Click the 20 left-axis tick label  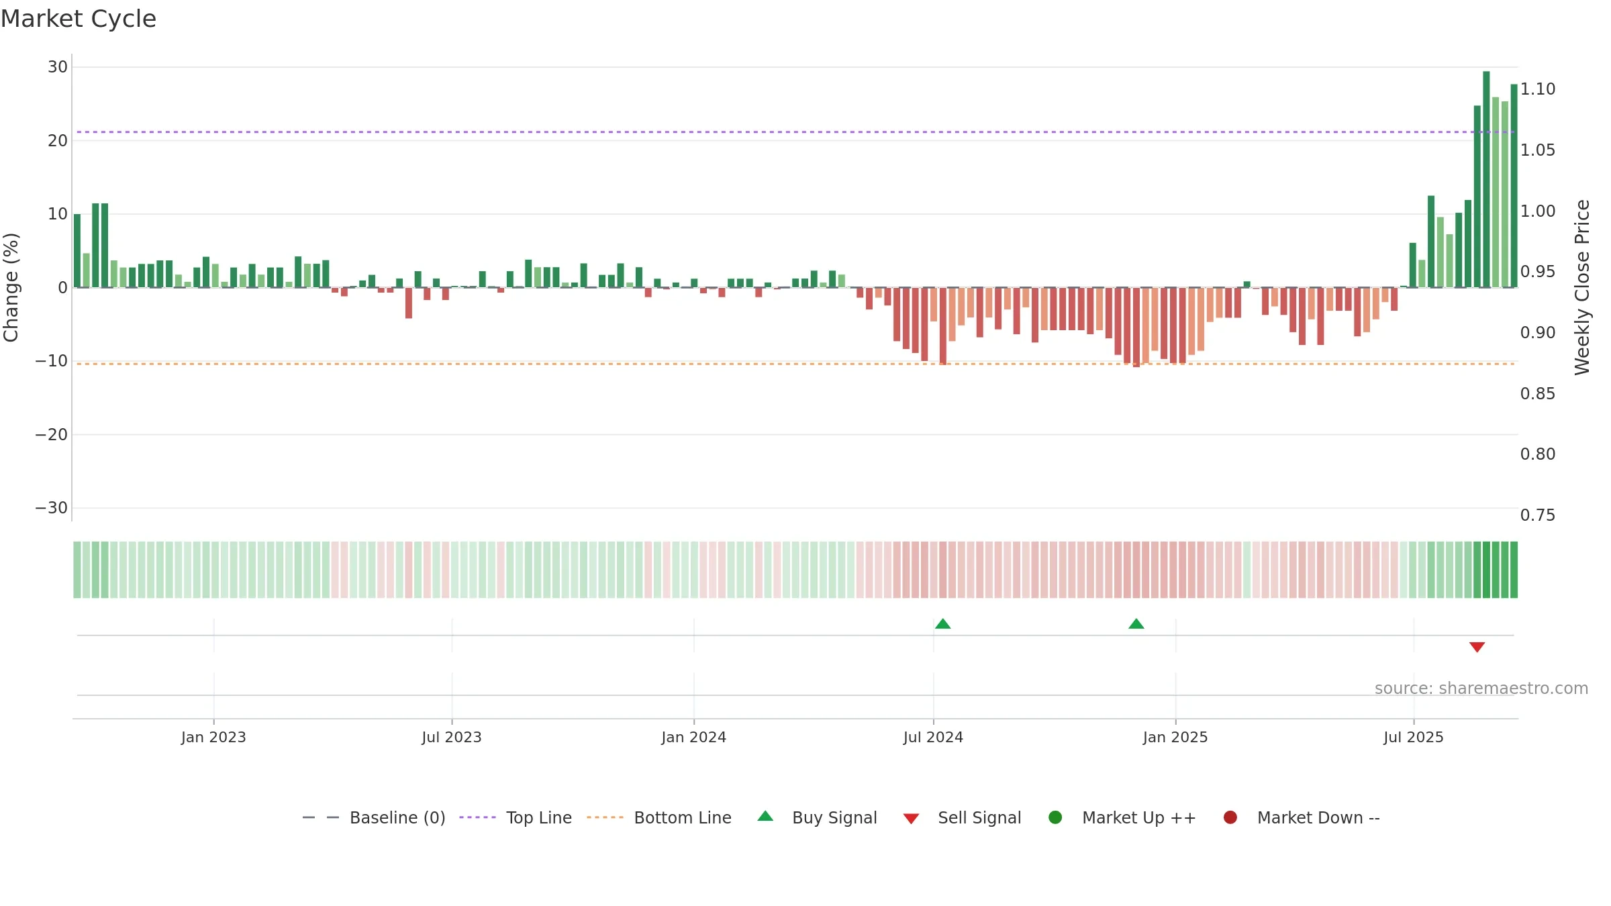(58, 141)
